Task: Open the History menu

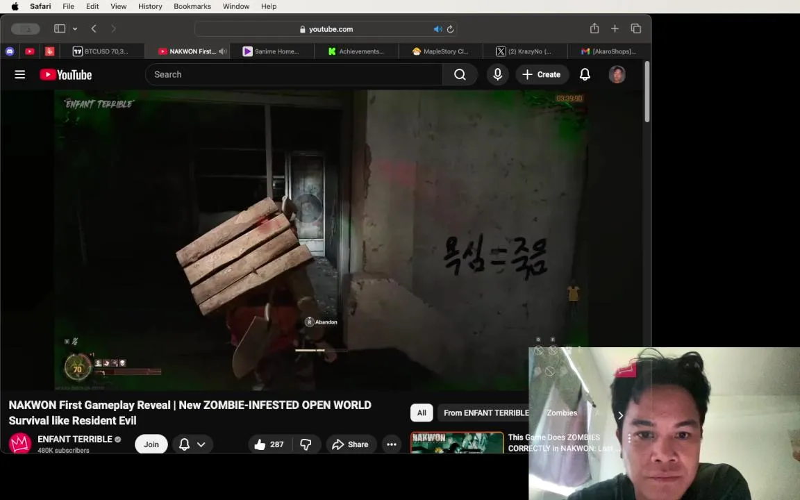Action: [x=150, y=6]
